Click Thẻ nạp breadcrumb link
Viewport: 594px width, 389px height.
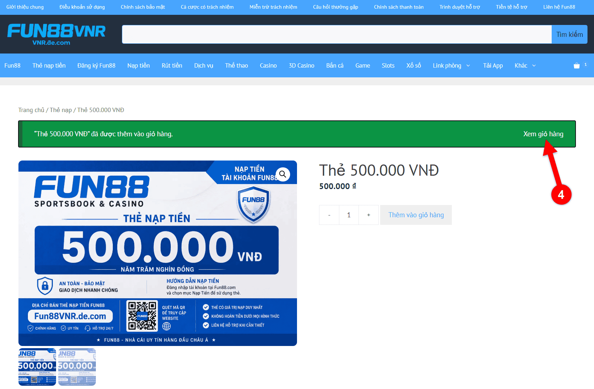pyautogui.click(x=61, y=110)
